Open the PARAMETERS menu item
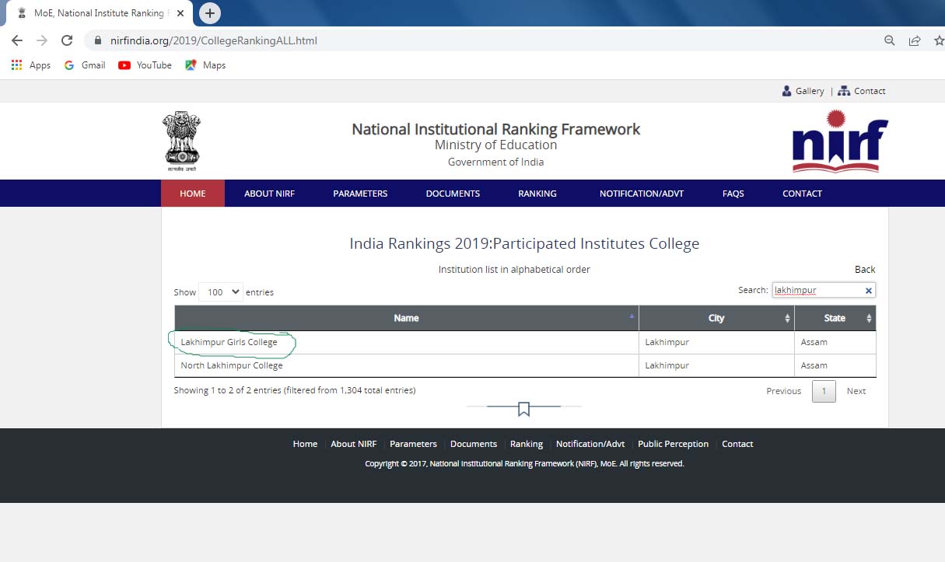The width and height of the screenshot is (945, 562). [360, 194]
